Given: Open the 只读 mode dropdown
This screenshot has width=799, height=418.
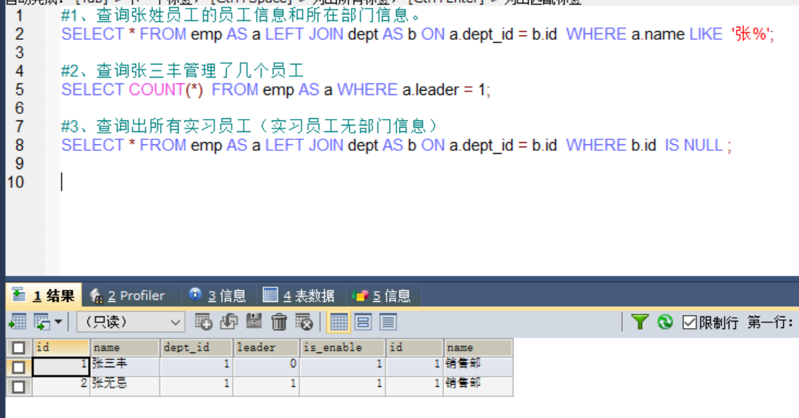Looking at the screenshot, I should pyautogui.click(x=129, y=321).
